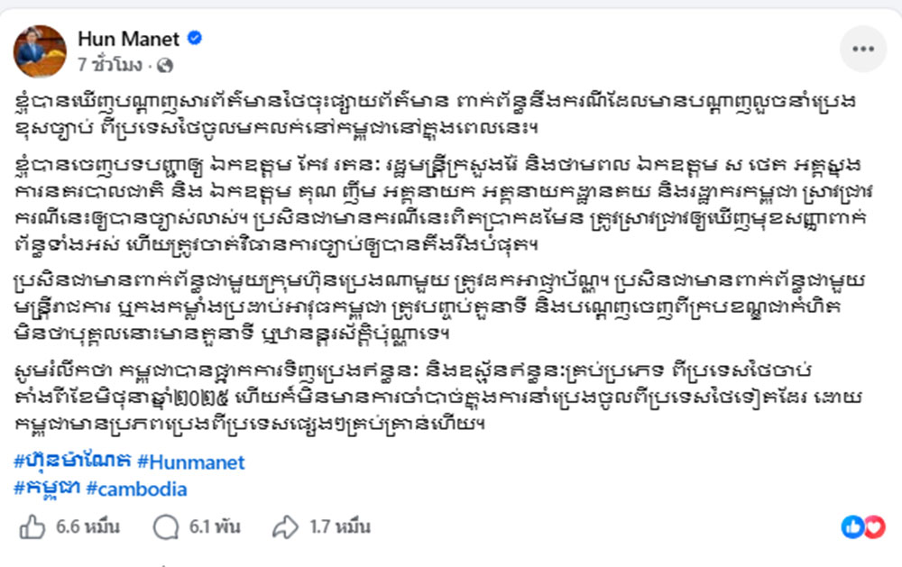Click the comment speech bubble icon
Image resolution: width=902 pixels, height=567 pixels.
(x=165, y=527)
